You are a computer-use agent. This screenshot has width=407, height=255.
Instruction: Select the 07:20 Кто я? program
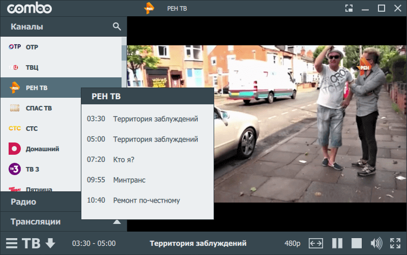click(148, 159)
